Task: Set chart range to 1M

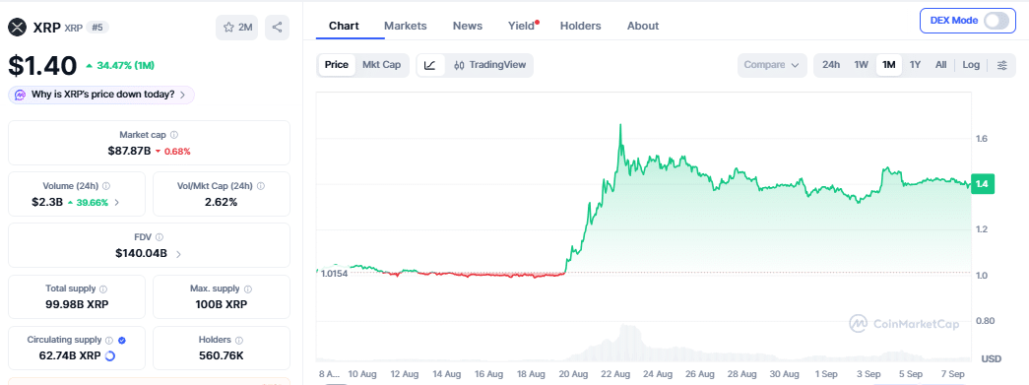Action: coord(888,65)
